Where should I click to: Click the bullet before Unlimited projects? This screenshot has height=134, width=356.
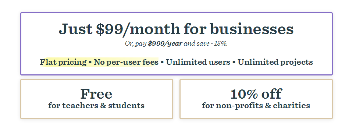coord(234,63)
